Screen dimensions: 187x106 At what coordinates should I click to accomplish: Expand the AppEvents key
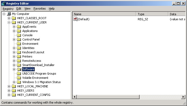point(14,27)
